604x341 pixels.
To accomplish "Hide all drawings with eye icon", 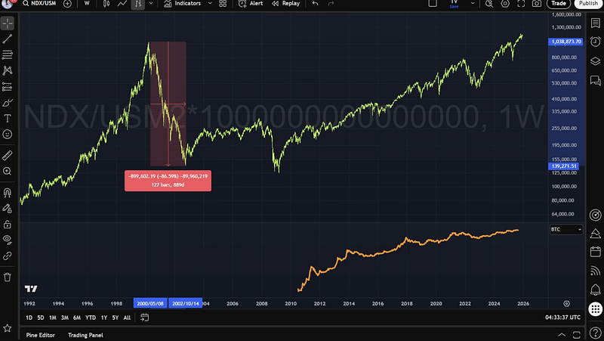I will (8, 240).
